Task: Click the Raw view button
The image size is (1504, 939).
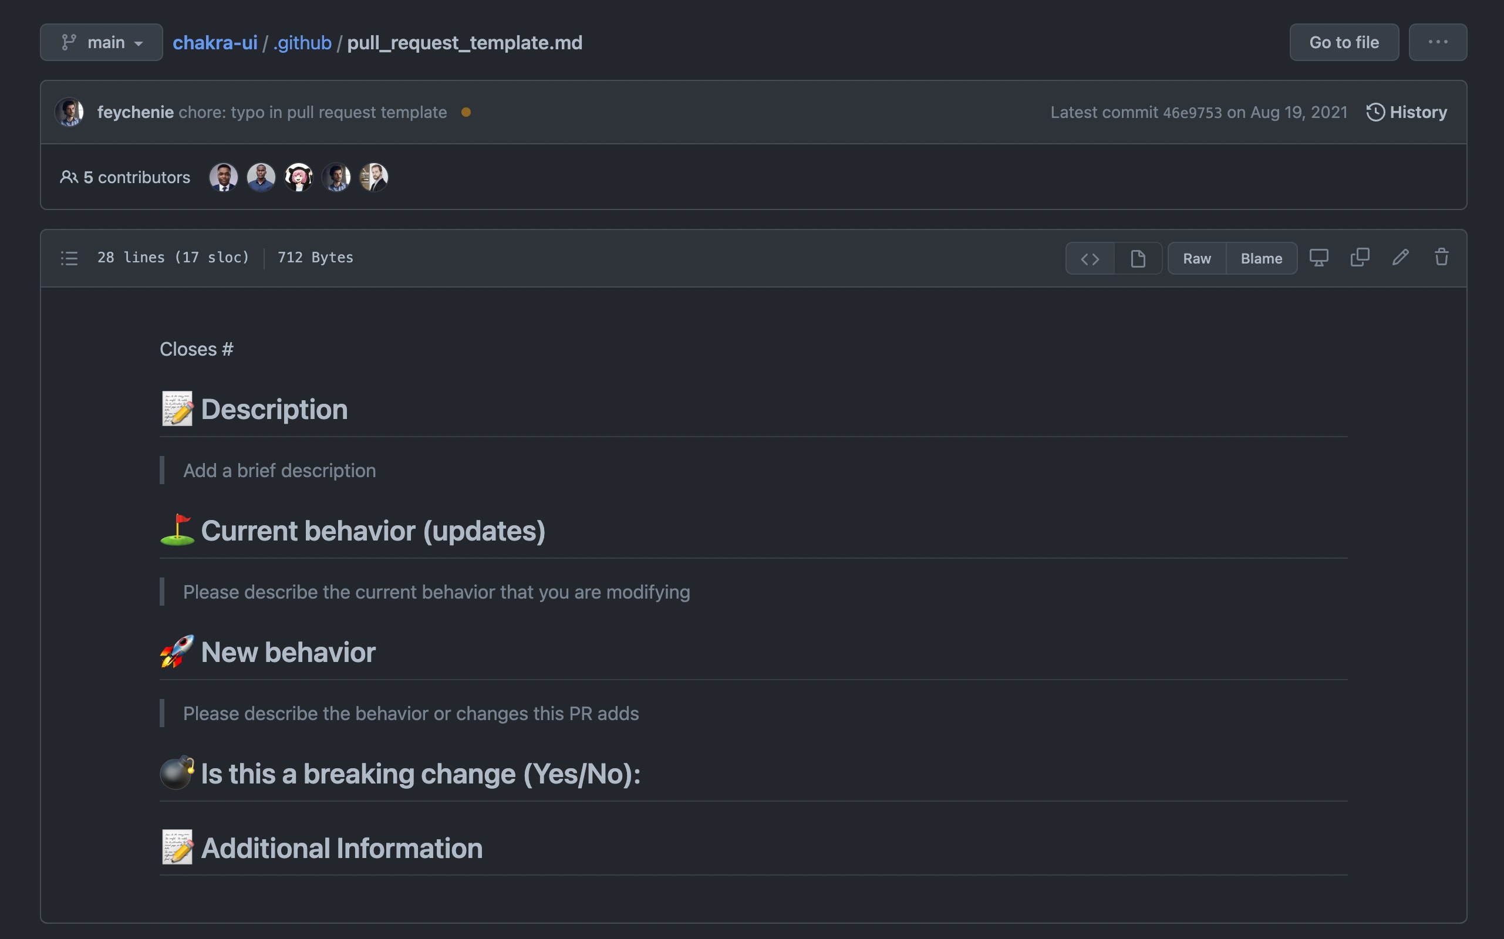Action: click(x=1197, y=258)
